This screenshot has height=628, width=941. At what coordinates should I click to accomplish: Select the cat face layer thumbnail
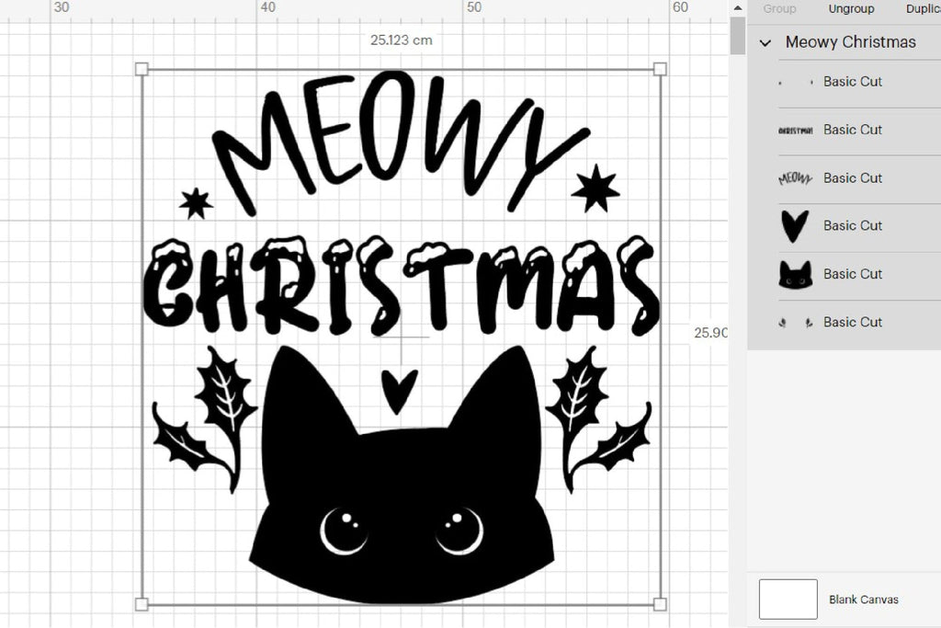pos(796,274)
